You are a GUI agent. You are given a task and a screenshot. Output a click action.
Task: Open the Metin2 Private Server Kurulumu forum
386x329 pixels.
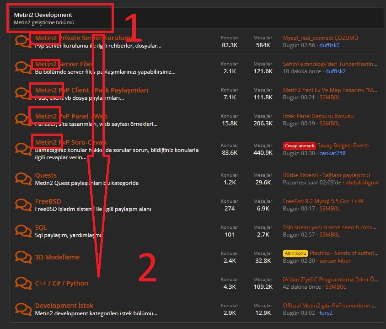point(83,38)
